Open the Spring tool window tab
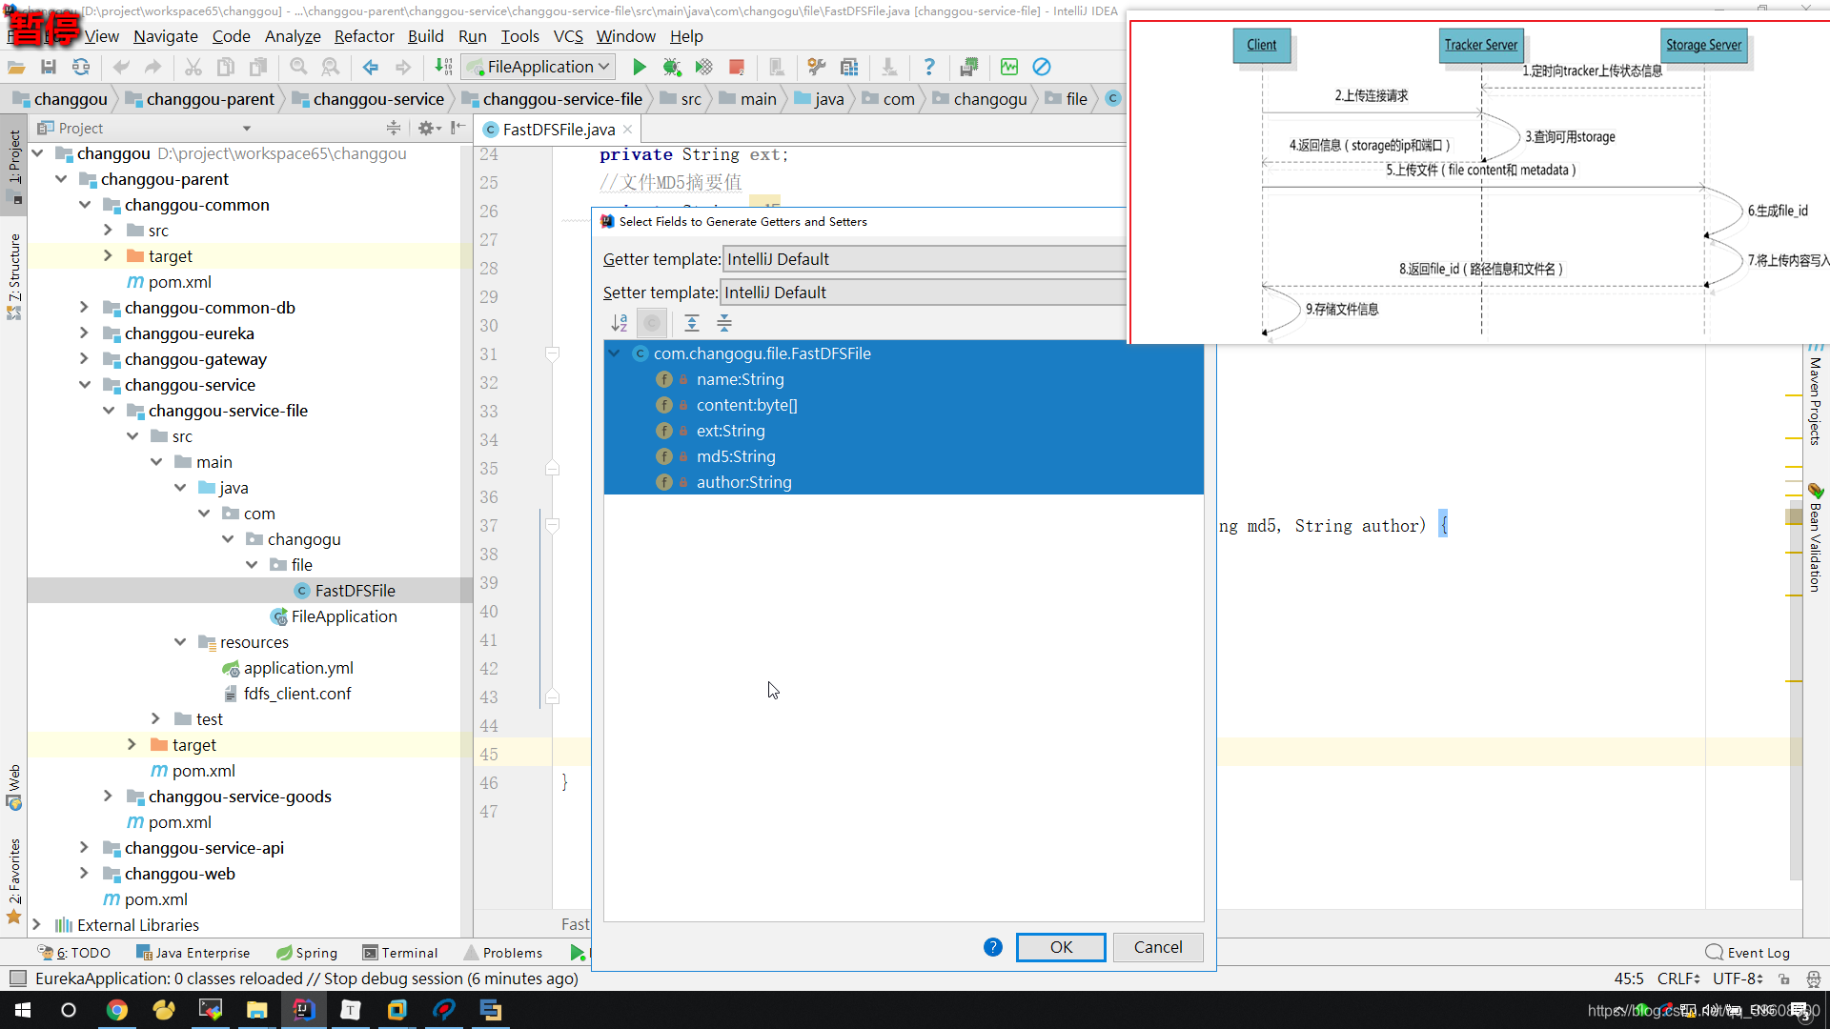1830x1029 pixels. pos(307,953)
